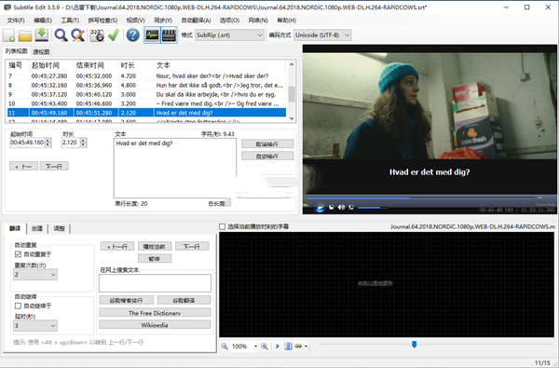This screenshot has width=559, height=368.
Task: Run spell check green checkmark icon
Action: [x=114, y=35]
